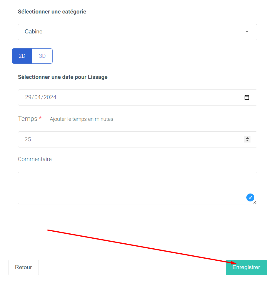Viewport: 274px width, 285px height.
Task: Switch to the 3D option
Action: [x=42, y=56]
